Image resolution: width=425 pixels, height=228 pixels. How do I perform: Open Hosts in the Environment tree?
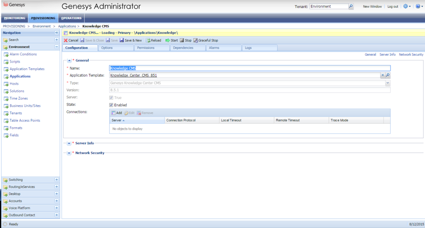[x=14, y=84]
